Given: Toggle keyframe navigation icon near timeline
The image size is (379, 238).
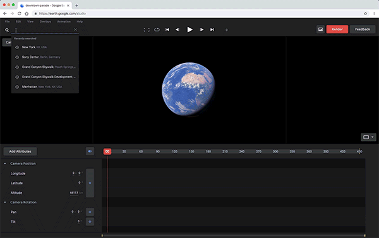Looking at the screenshot, I should click(90, 151).
